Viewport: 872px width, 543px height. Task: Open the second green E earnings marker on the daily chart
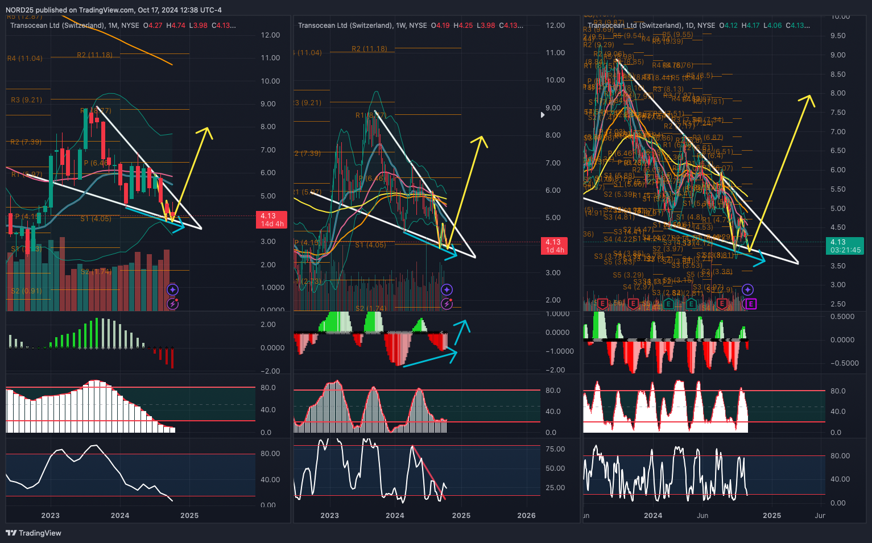point(691,304)
